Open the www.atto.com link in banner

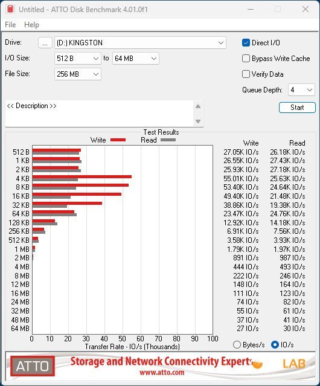point(162,372)
